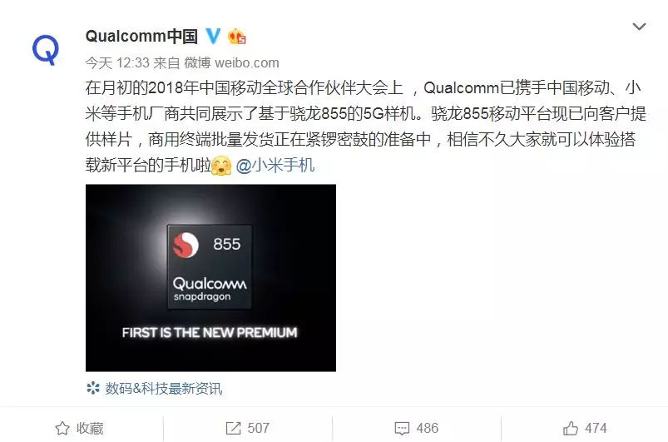
Task: Enlarge the Snapdragon 855 image thumbnail
Action: click(x=210, y=277)
